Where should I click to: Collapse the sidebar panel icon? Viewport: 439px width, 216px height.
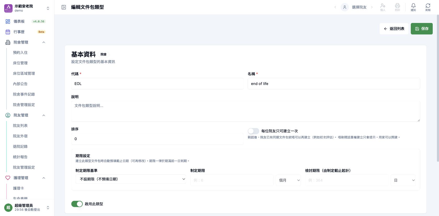63,7
